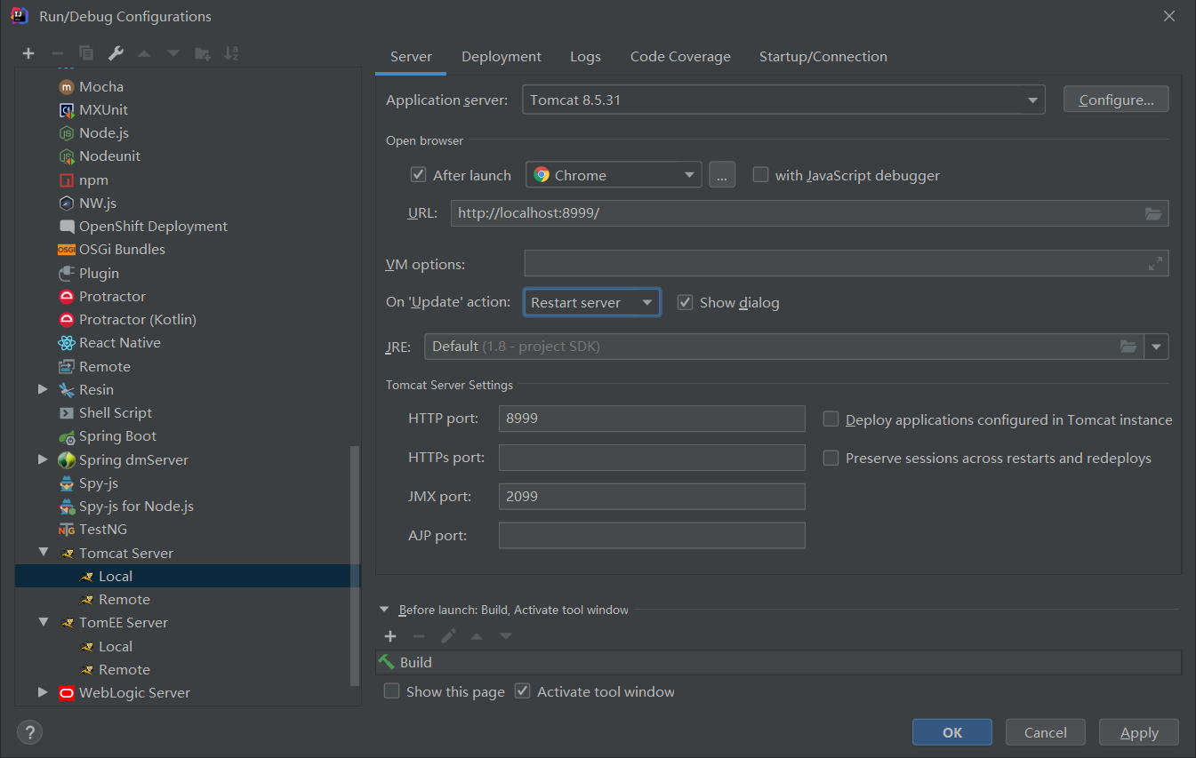Click the TestNG icon

click(x=67, y=530)
